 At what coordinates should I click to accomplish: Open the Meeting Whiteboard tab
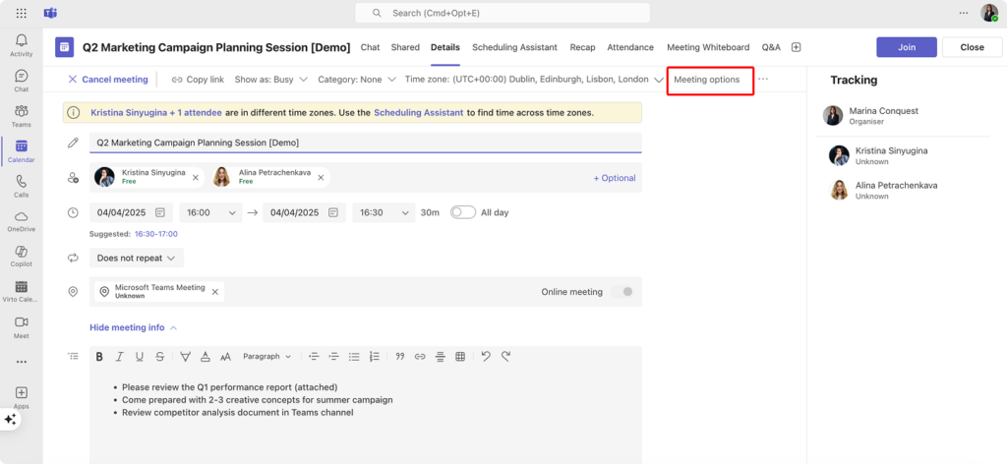(x=708, y=47)
